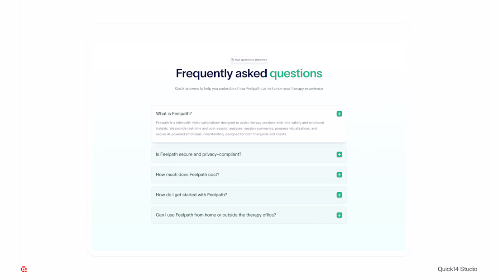Collapse the What is Feelpath? question title

174,114
